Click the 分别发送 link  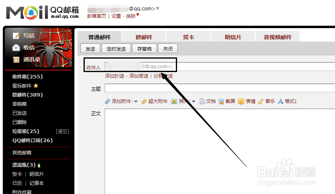click(x=163, y=76)
